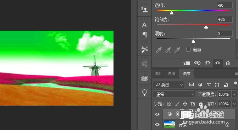
Task: Click the lightness value field showing 0
Action: click(225, 34)
